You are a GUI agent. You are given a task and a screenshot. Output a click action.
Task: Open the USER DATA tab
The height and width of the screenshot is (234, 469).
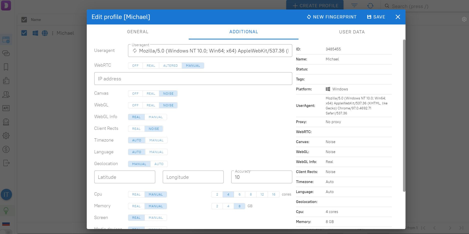(351, 32)
